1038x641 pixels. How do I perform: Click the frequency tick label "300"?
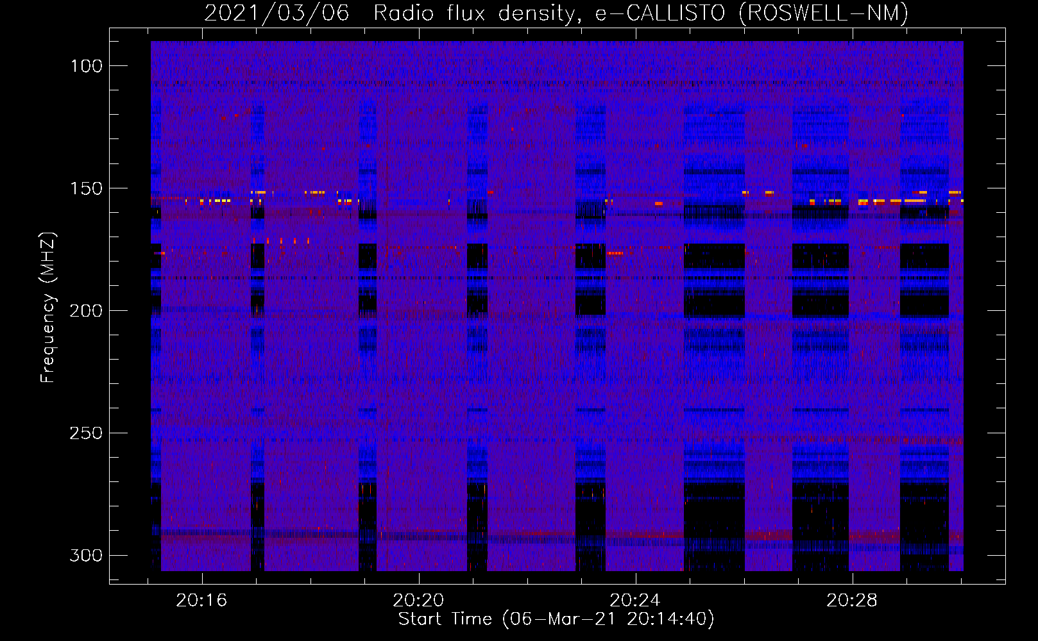[86, 555]
